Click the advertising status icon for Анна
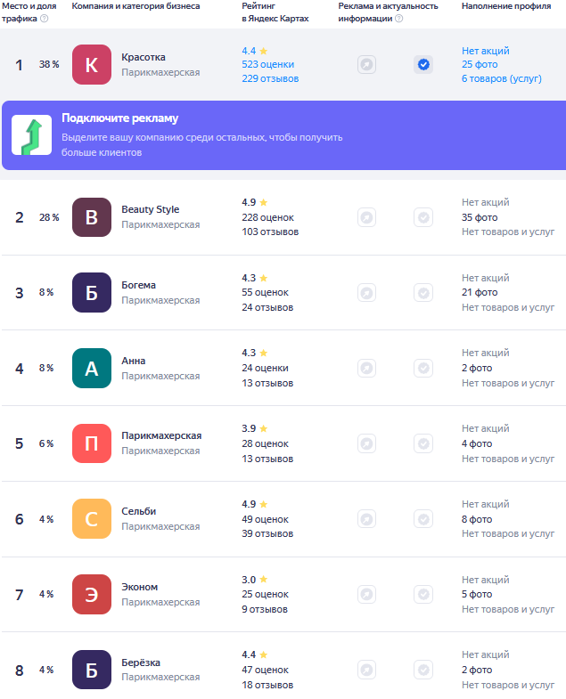Image resolution: width=566 pixels, height=699 pixels. click(x=366, y=369)
